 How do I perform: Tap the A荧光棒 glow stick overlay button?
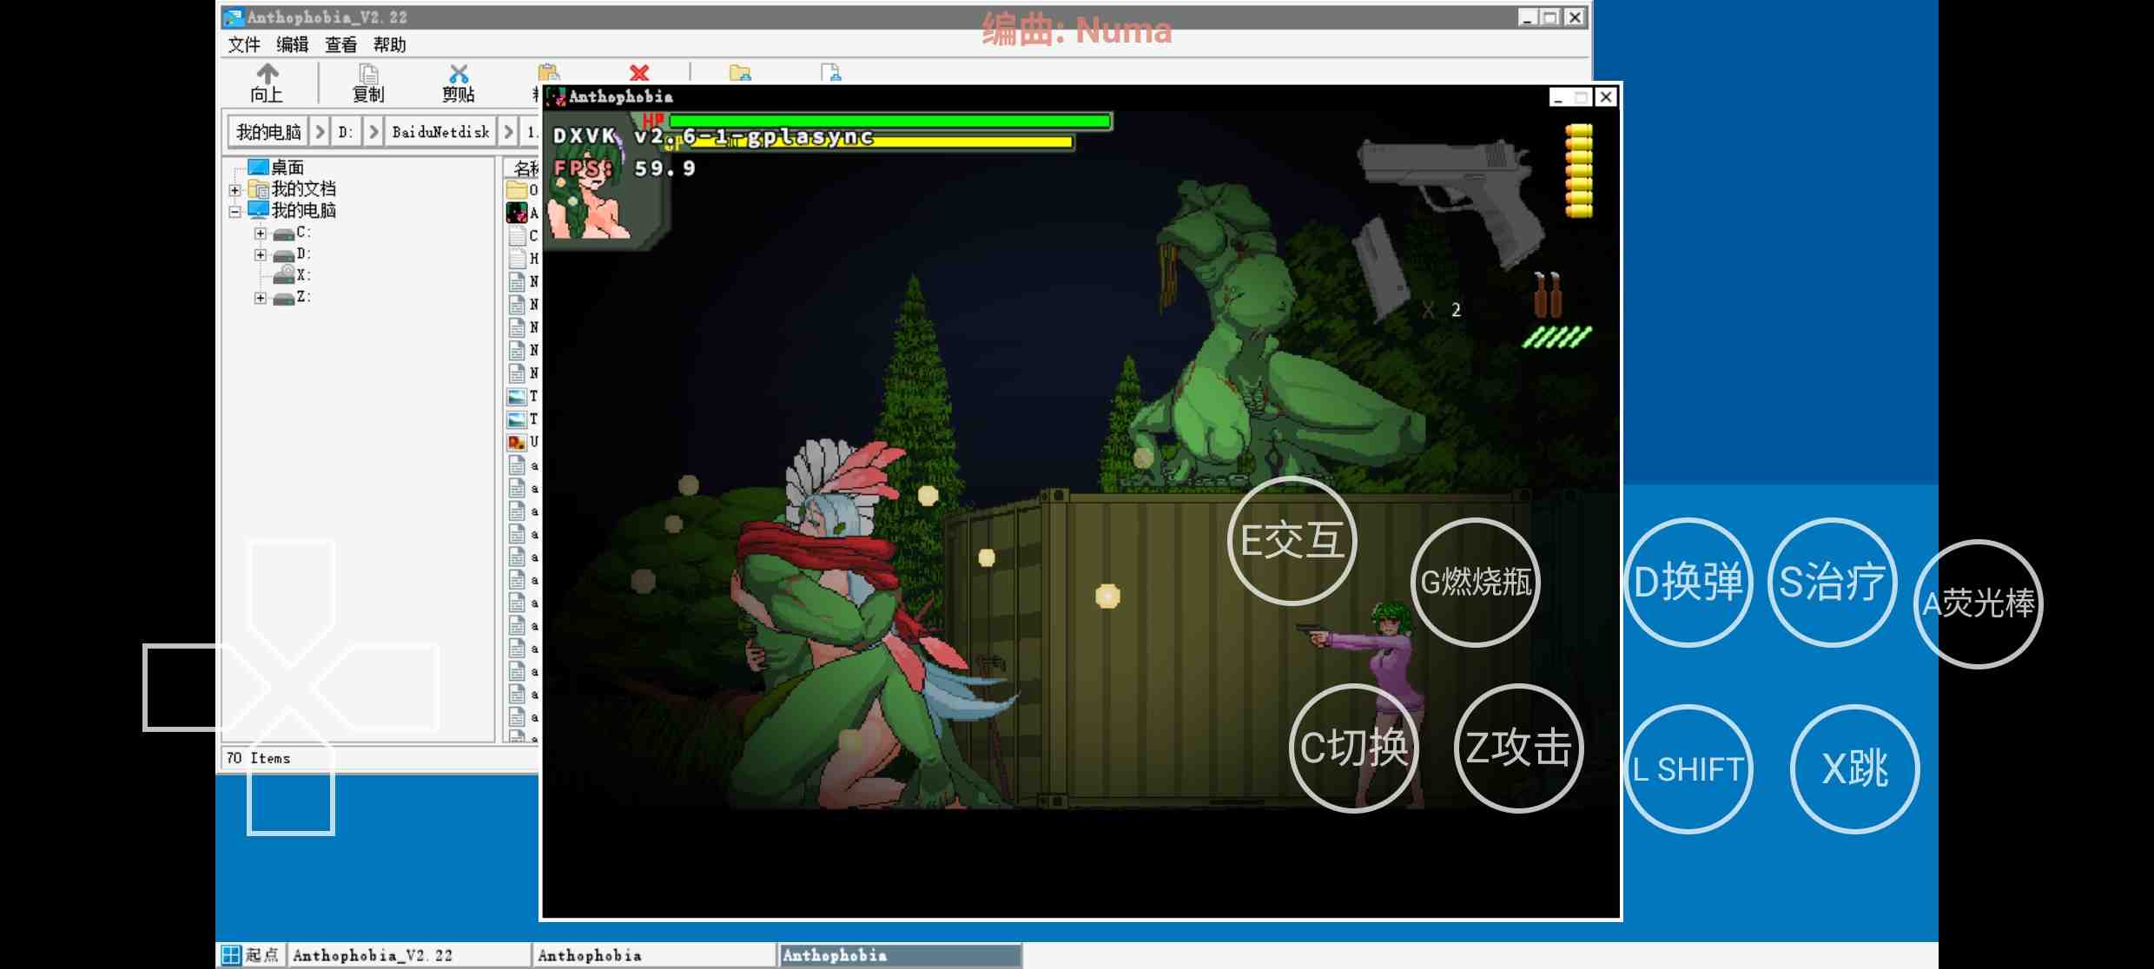coord(1979,603)
